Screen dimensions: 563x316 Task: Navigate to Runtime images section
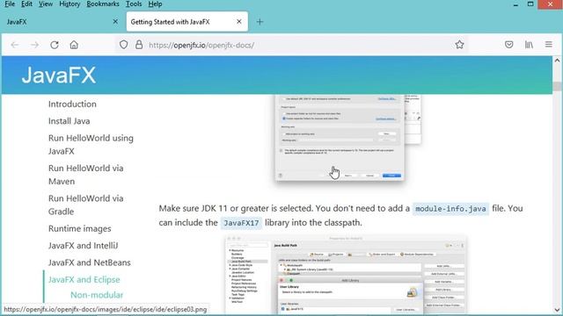tap(80, 228)
